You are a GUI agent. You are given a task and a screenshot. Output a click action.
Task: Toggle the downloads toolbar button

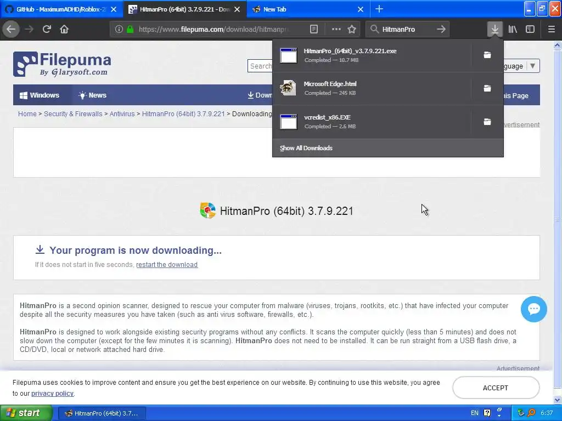[x=494, y=29]
